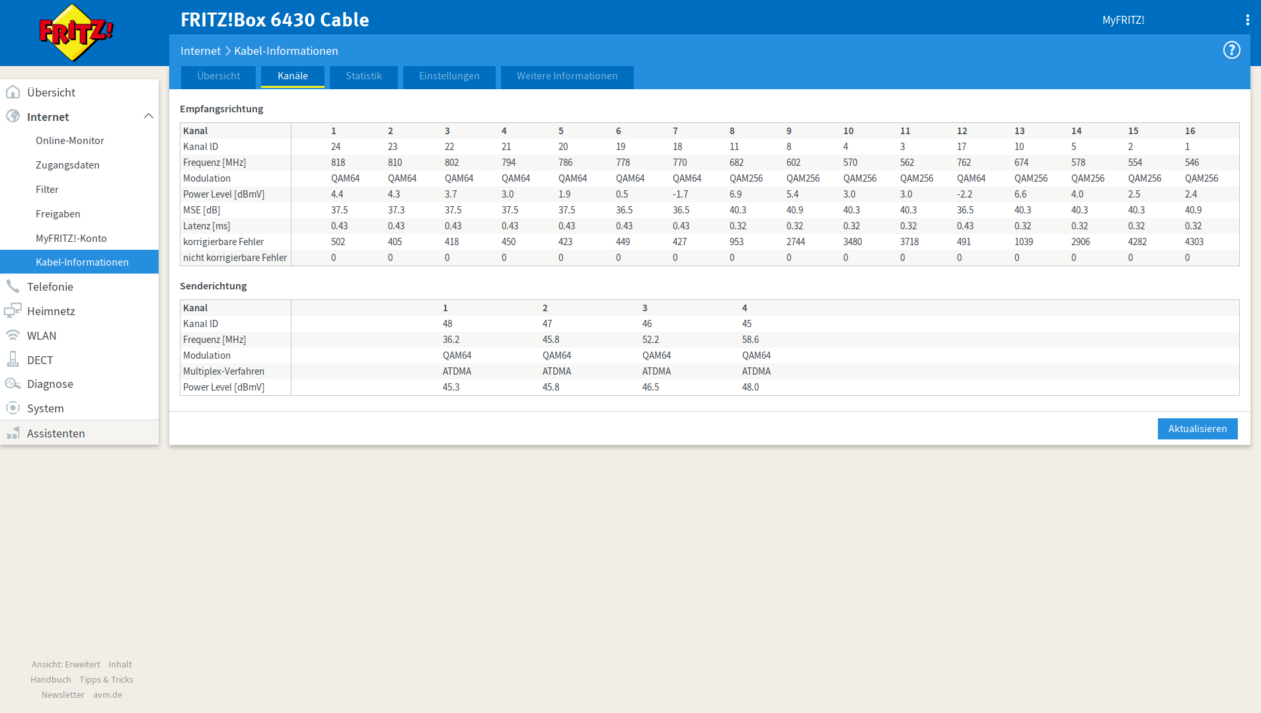
Task: Open the Handbuch footer link
Action: [51, 679]
